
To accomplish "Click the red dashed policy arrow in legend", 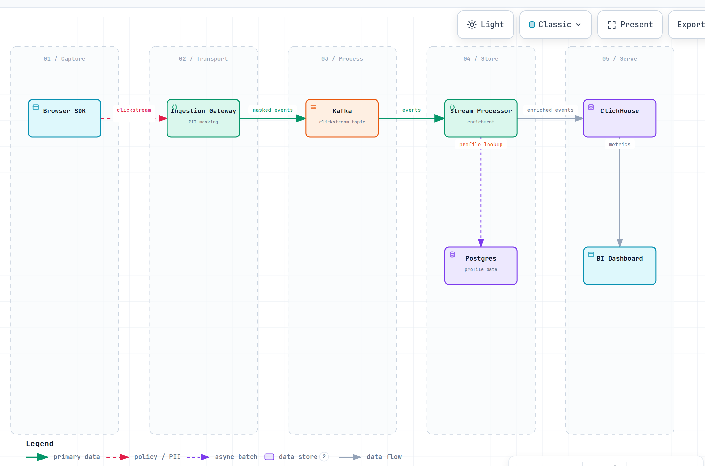I will [x=118, y=457].
